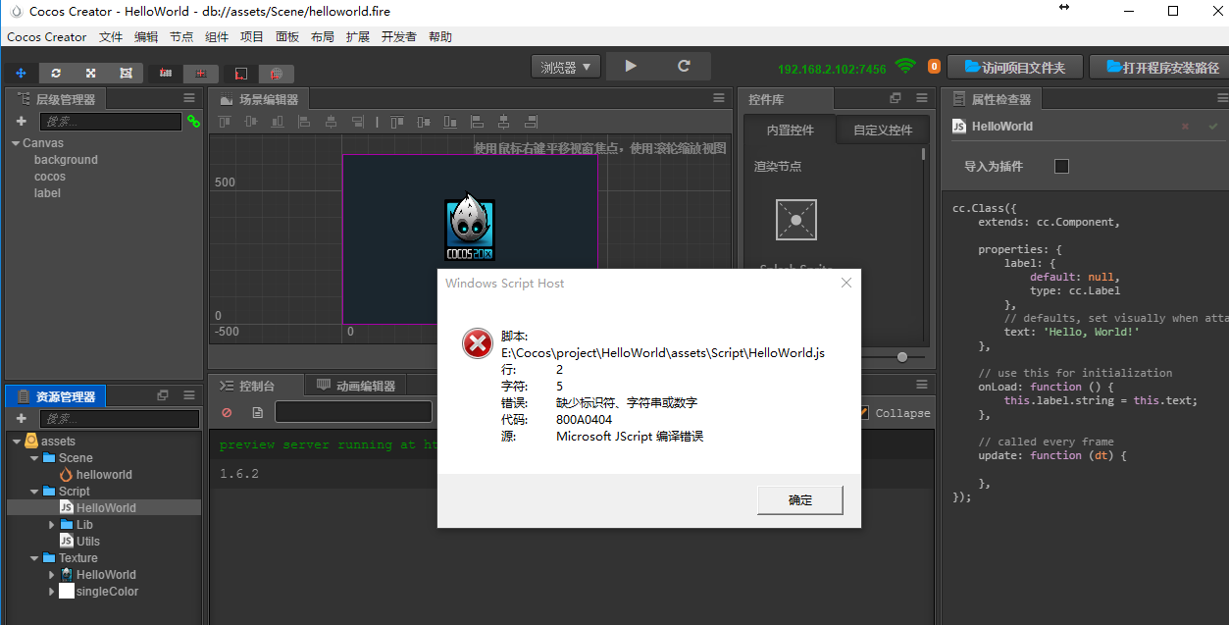Switch to the 动画编辑器 tab
This screenshot has width=1229, height=625.
[x=355, y=386]
